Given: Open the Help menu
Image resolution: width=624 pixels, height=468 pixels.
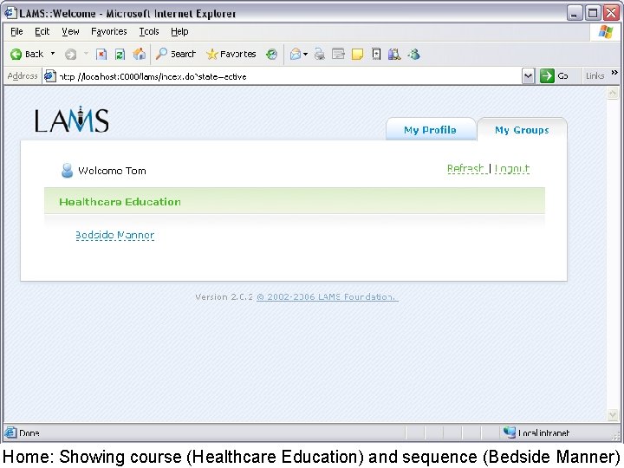Looking at the screenshot, I should (179, 31).
